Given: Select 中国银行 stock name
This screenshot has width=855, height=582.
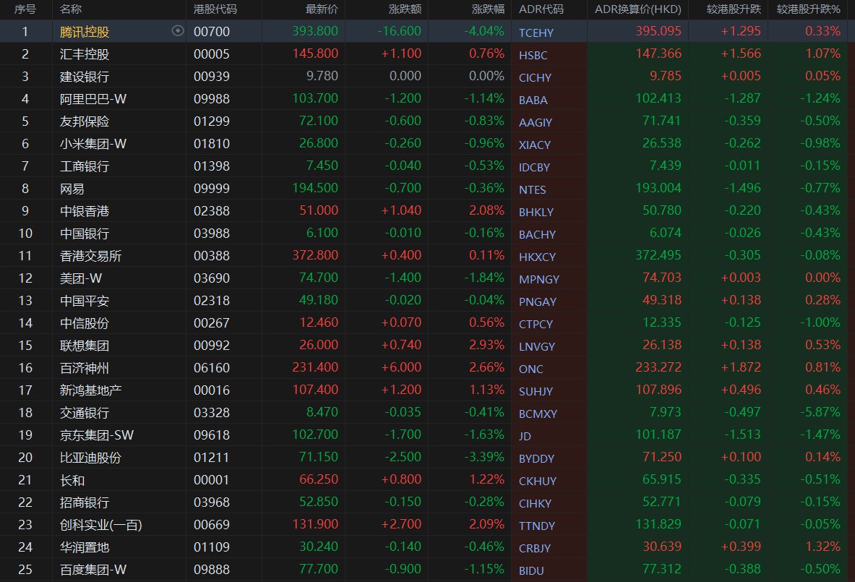Looking at the screenshot, I should [x=85, y=234].
